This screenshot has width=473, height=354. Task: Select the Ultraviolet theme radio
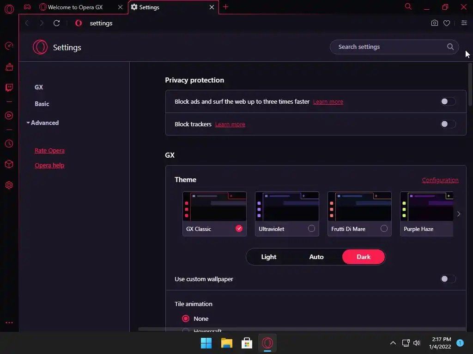pyautogui.click(x=312, y=229)
